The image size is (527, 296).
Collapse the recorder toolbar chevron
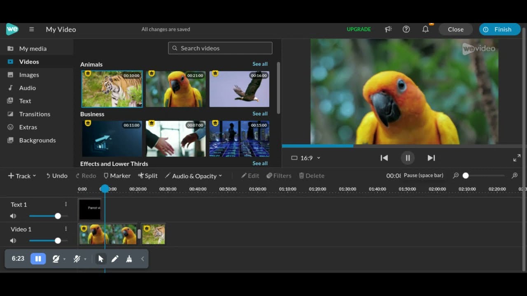click(143, 259)
